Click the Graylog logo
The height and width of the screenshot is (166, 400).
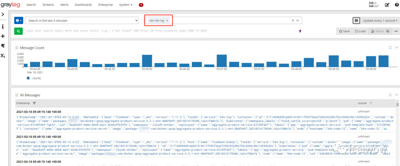tap(10, 4)
